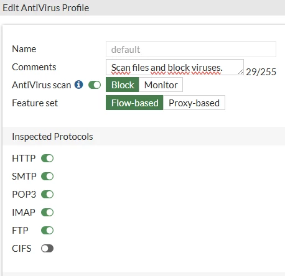Turn off SMTP inspection toggle
This screenshot has width=285, height=276.
47,177
